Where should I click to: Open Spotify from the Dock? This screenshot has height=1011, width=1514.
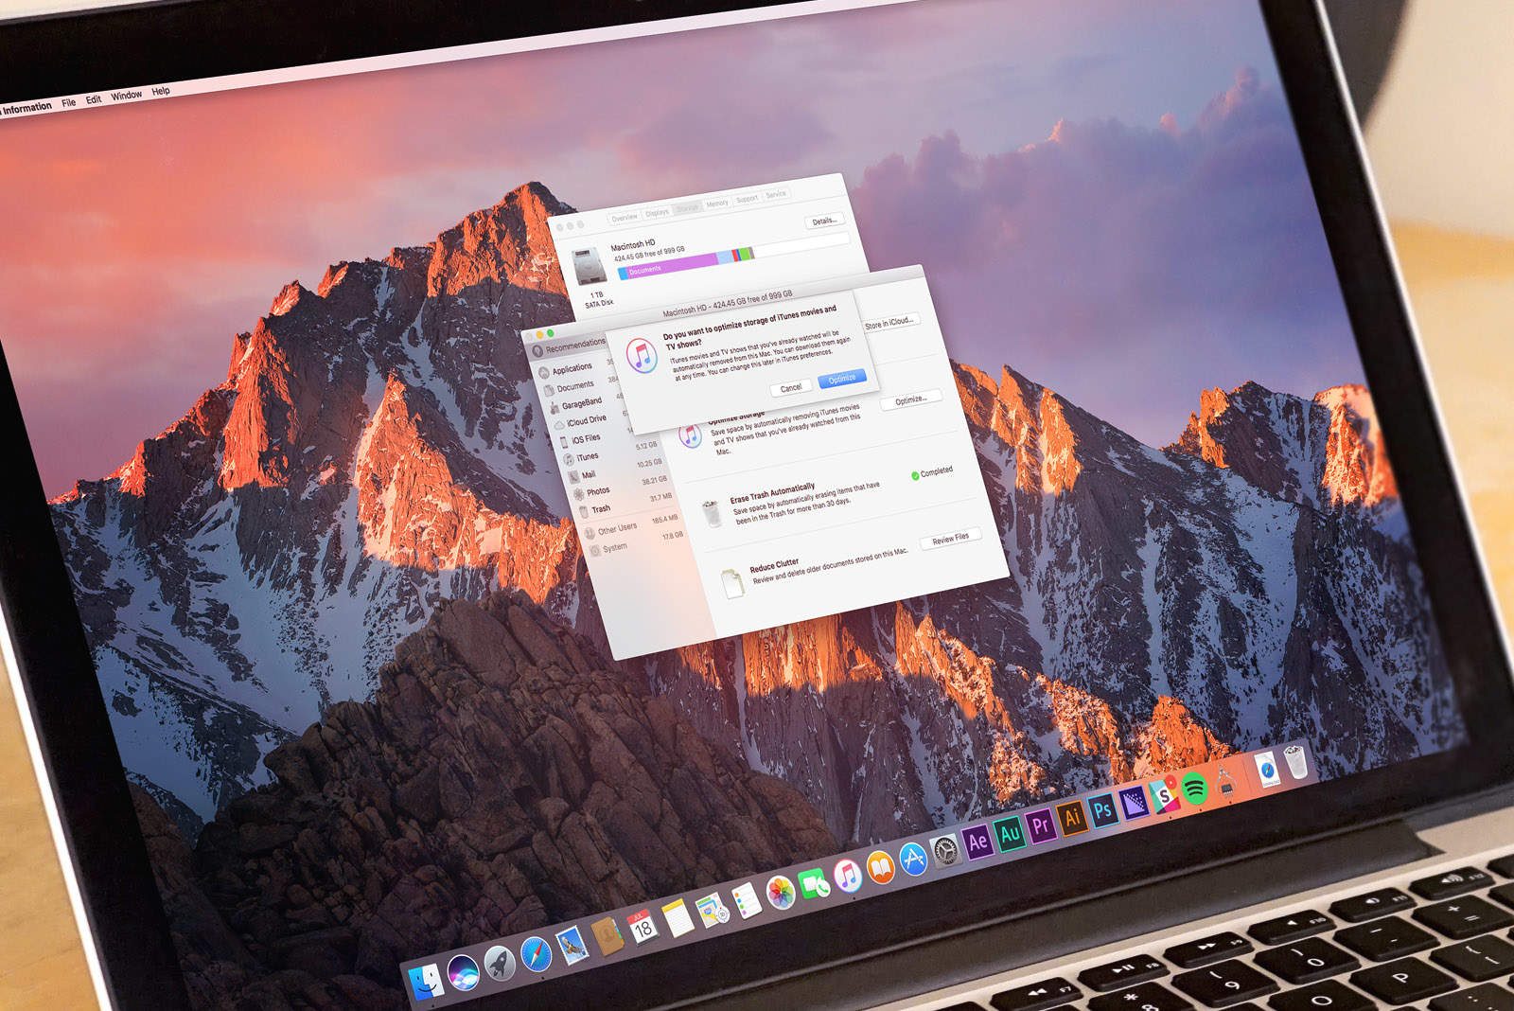point(1195,788)
